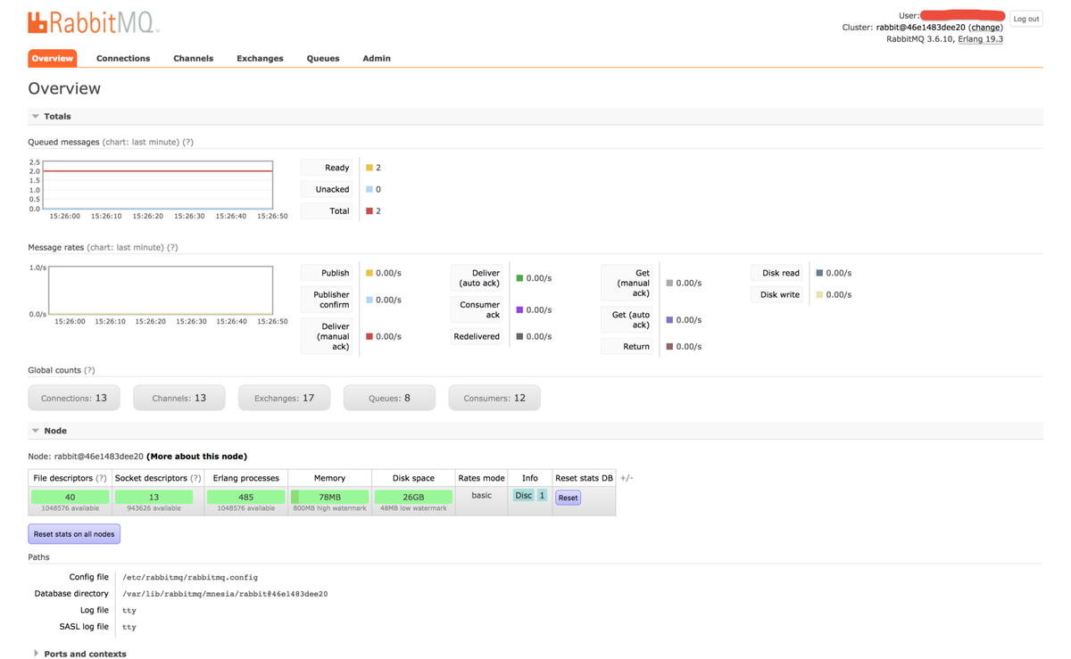The height and width of the screenshot is (659, 1071).
Task: Click Reset stats on all nodes
Action: (74, 534)
